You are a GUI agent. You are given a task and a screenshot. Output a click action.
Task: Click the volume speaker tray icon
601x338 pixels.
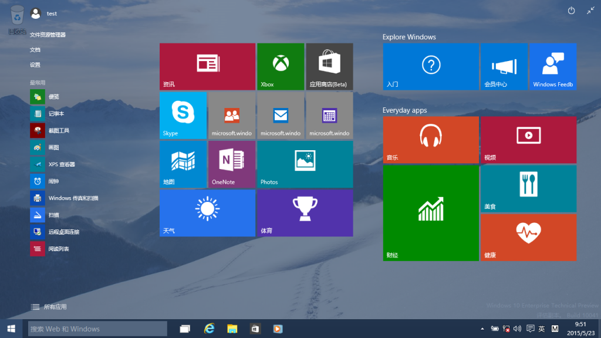pyautogui.click(x=518, y=329)
